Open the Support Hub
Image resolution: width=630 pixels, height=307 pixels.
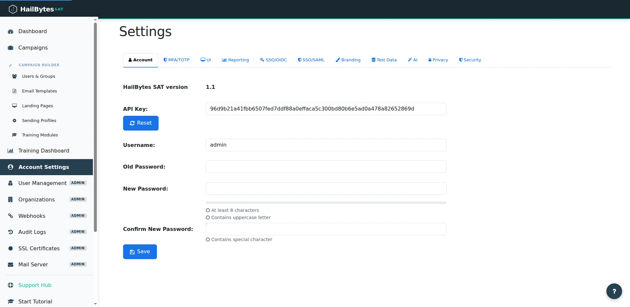pyautogui.click(x=35, y=285)
